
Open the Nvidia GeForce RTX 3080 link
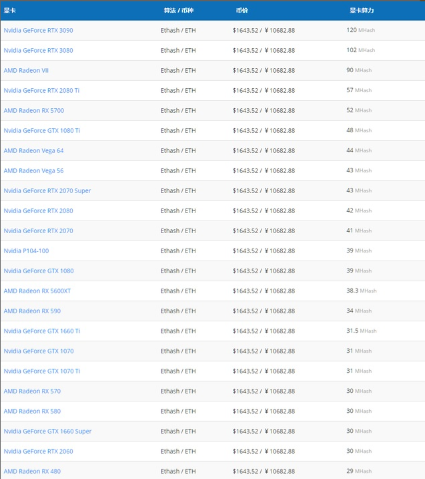38,51
